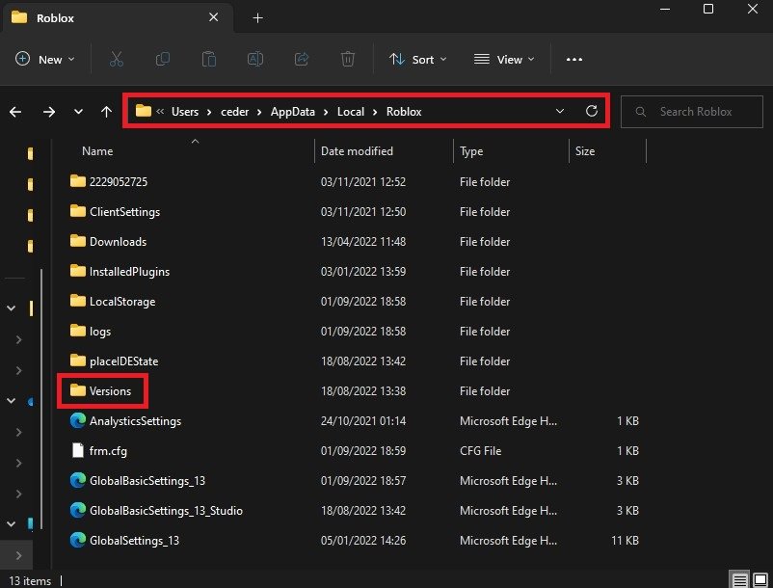Click the Search Roblox input field
The image size is (773, 588).
tap(694, 111)
